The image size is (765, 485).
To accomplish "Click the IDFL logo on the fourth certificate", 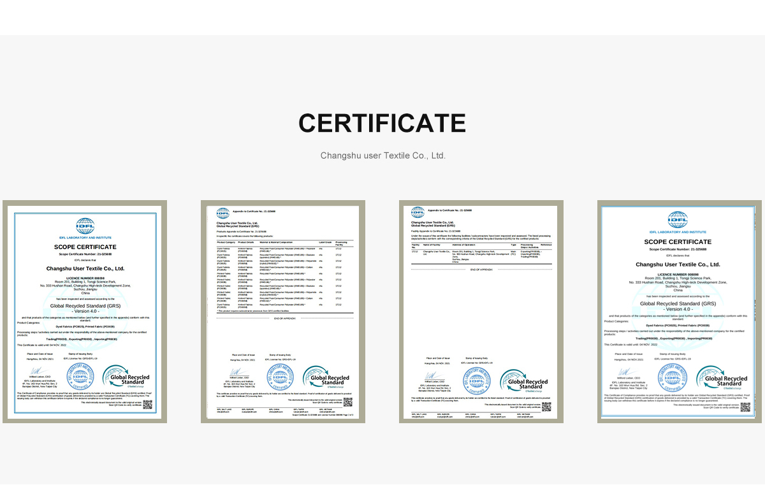I will point(678,220).
